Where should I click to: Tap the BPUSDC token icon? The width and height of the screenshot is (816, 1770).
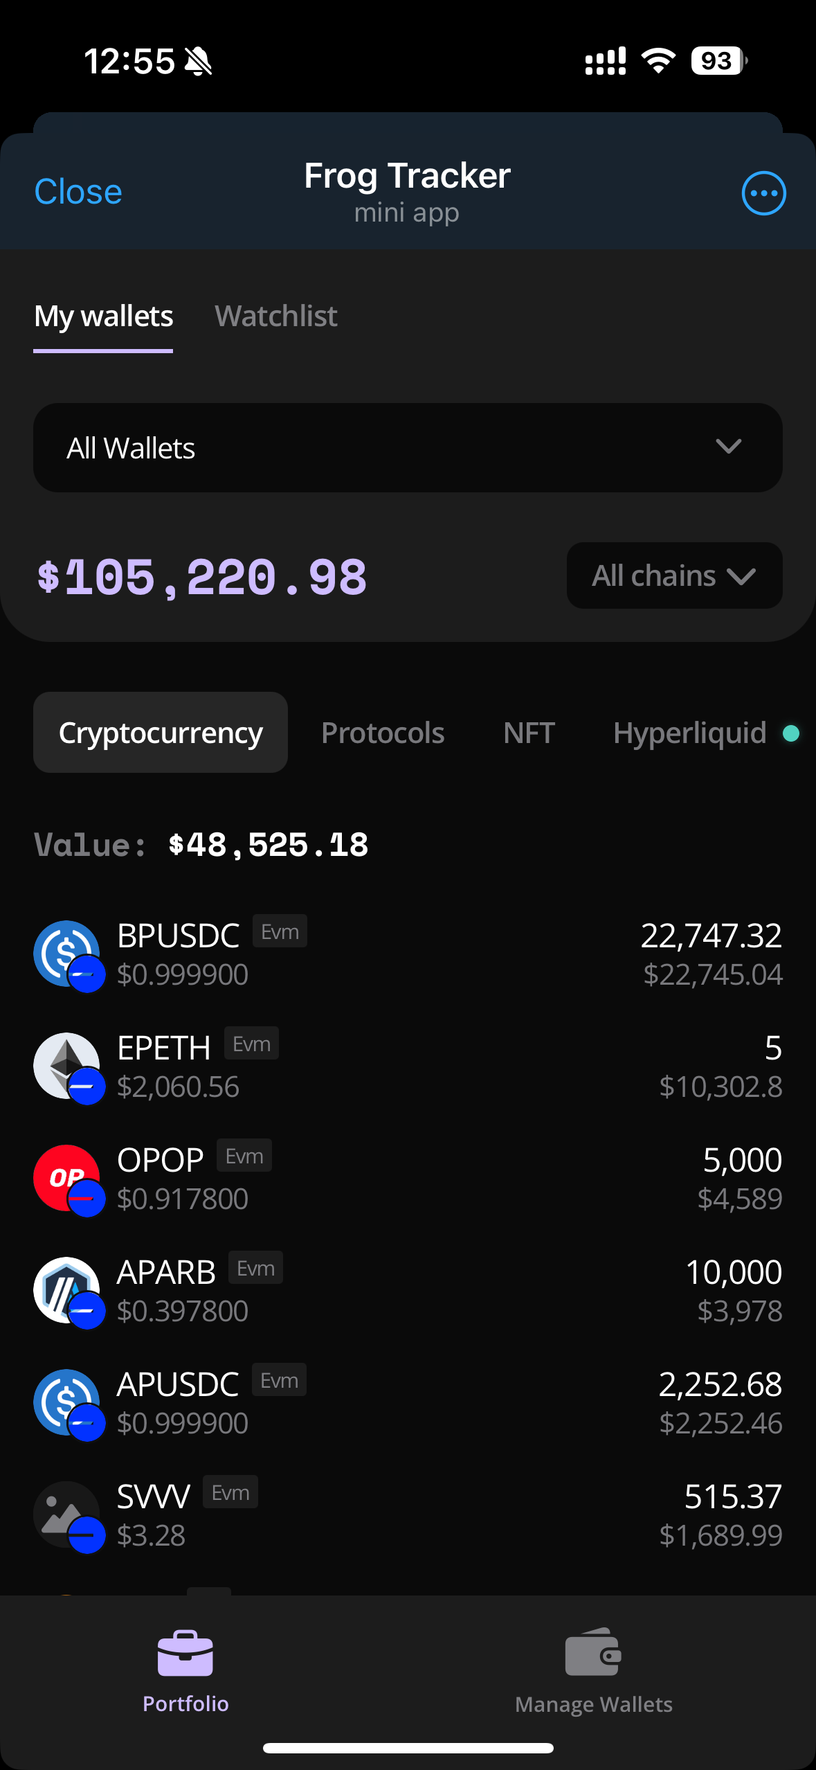67,954
